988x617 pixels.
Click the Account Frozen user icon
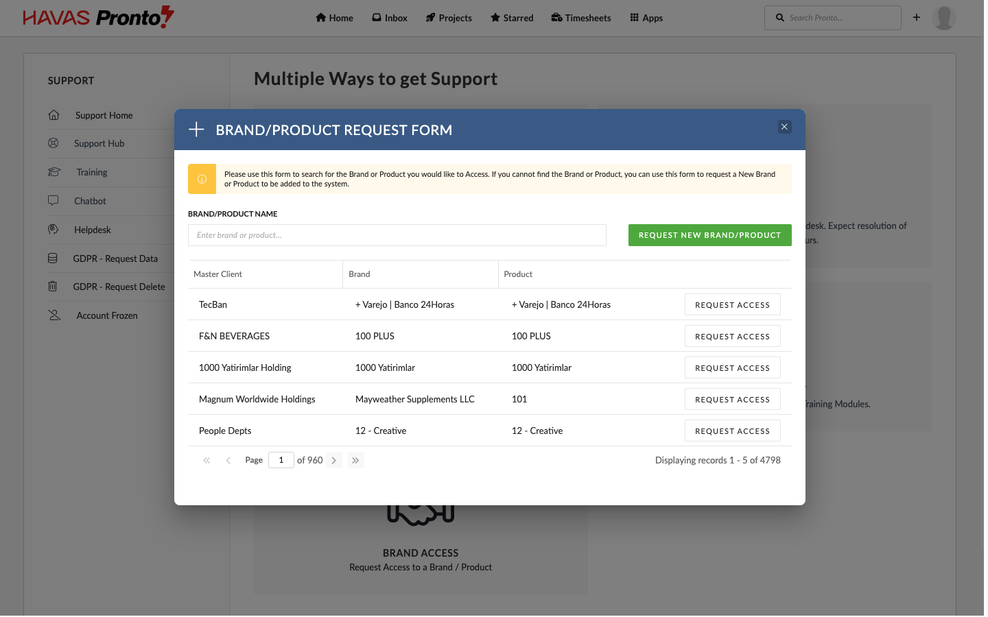tap(54, 315)
